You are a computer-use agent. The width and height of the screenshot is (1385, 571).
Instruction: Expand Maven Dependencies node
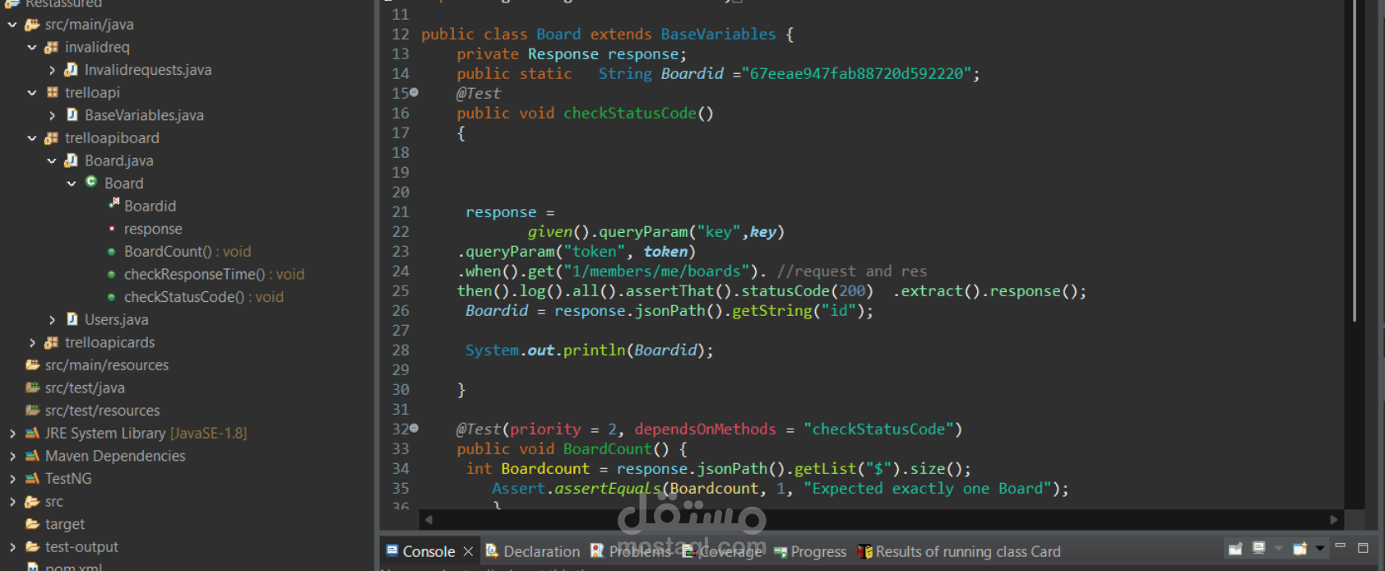(12, 456)
